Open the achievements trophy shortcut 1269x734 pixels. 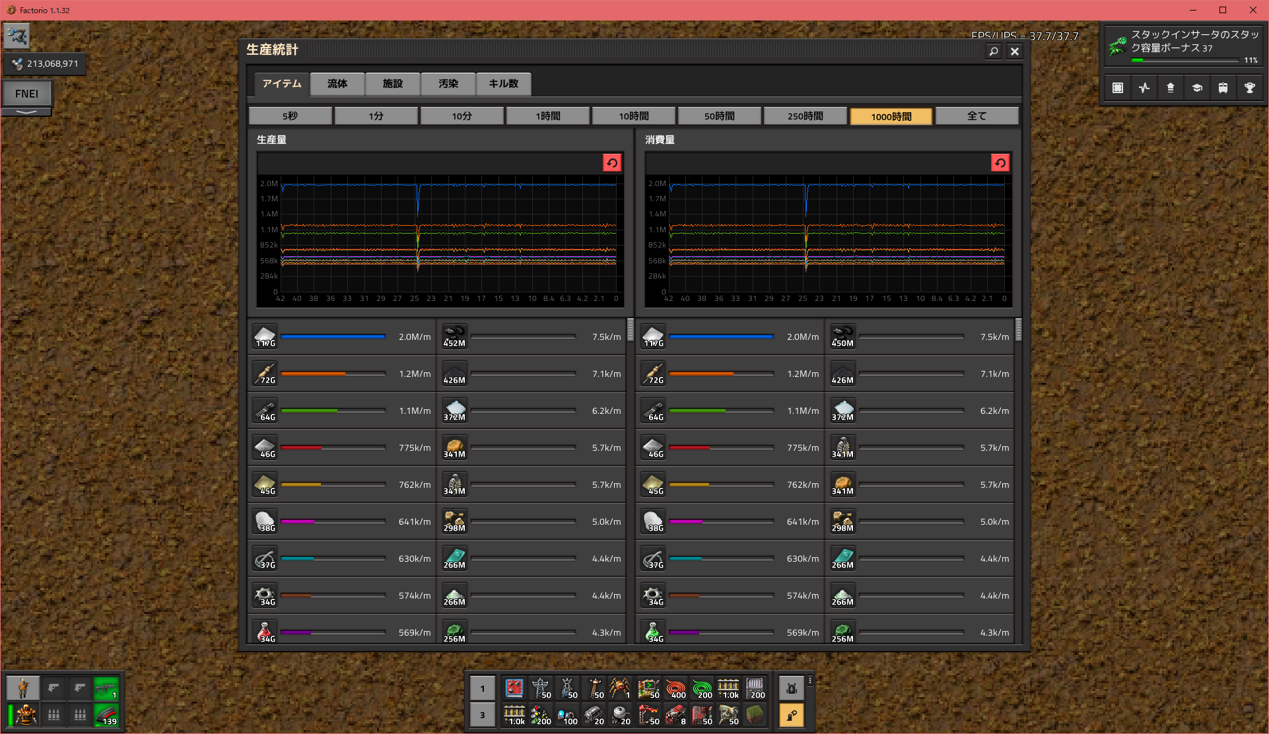[1250, 88]
